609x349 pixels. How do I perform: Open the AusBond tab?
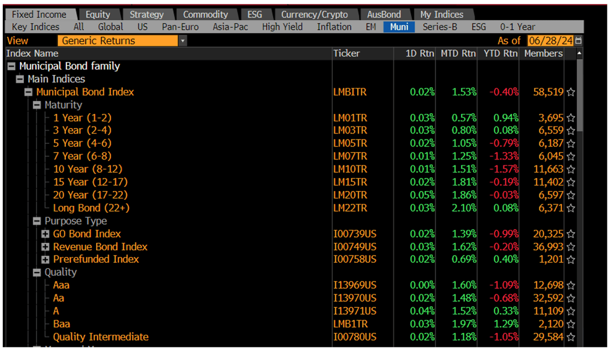(x=385, y=14)
